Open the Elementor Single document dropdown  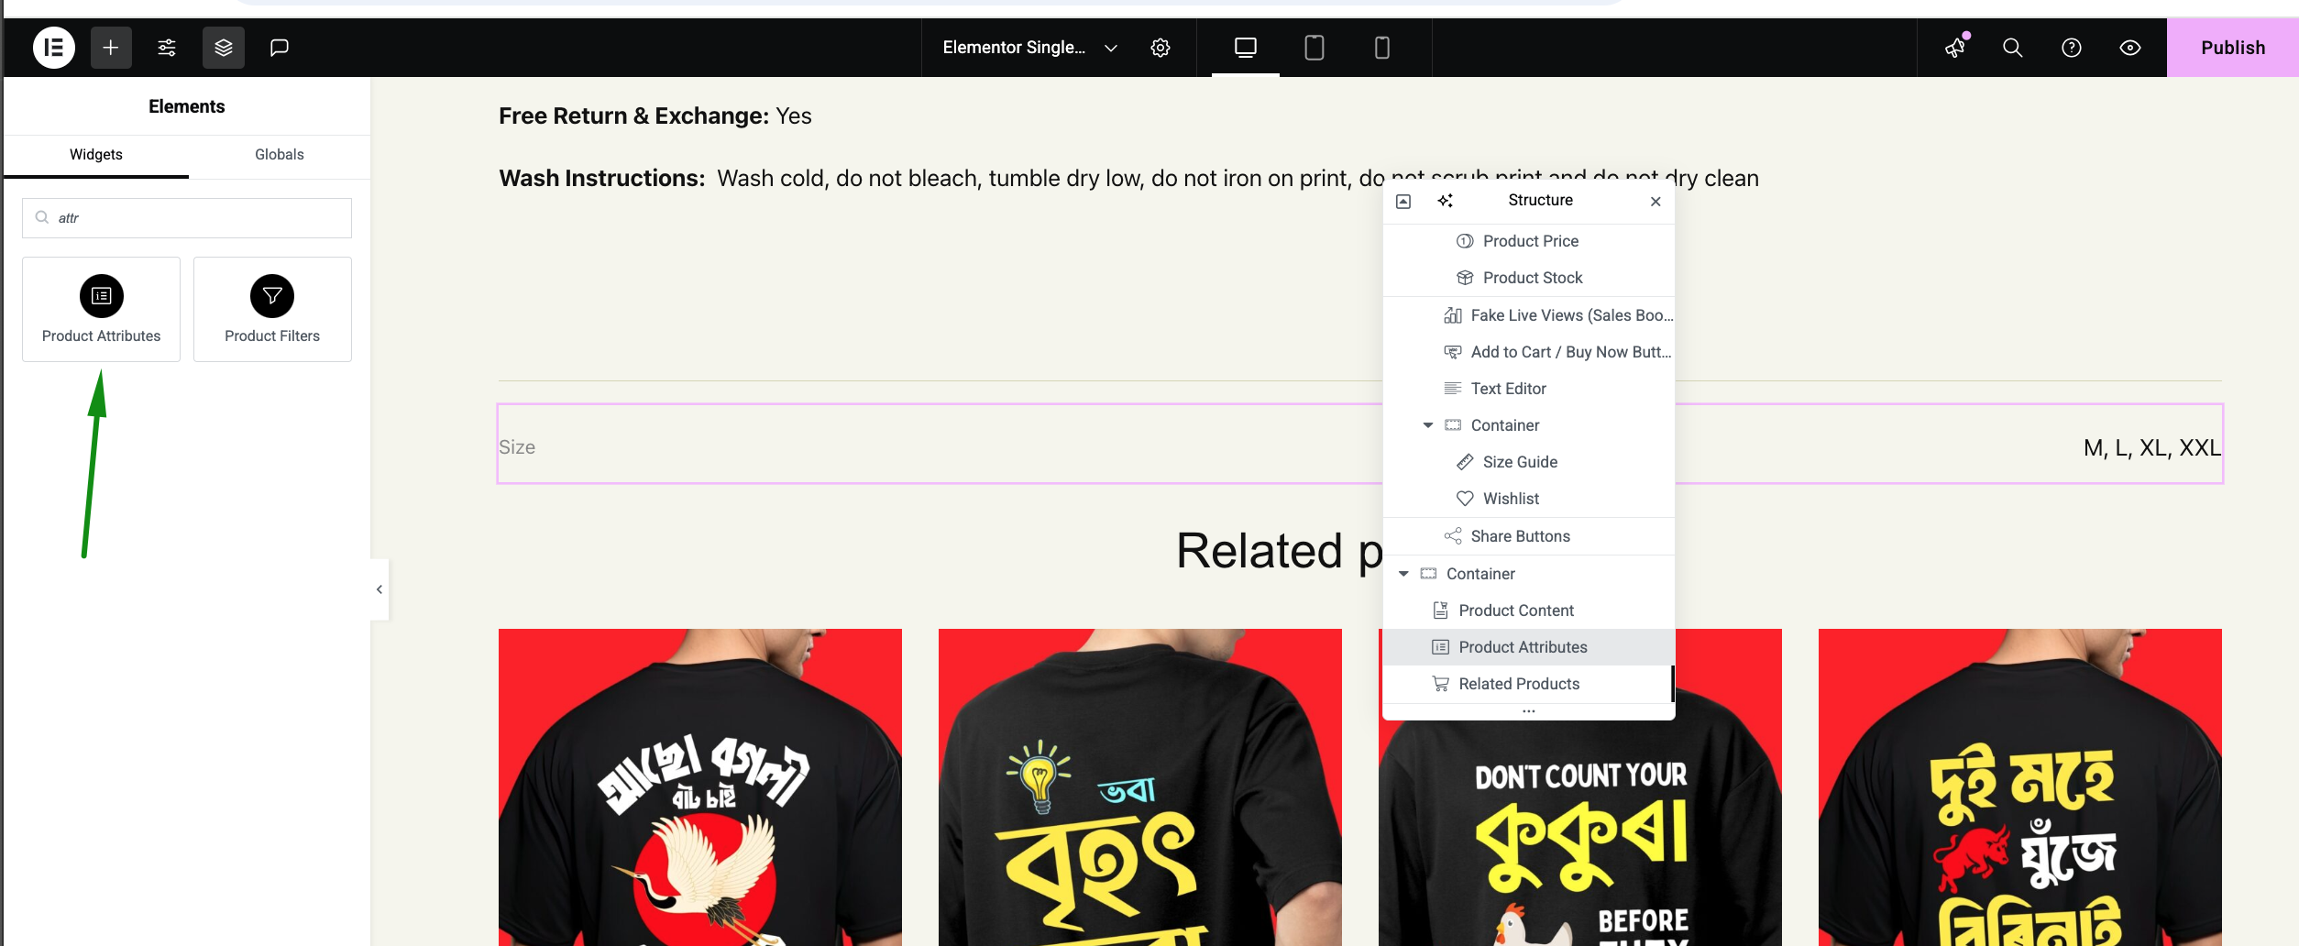1029,48
